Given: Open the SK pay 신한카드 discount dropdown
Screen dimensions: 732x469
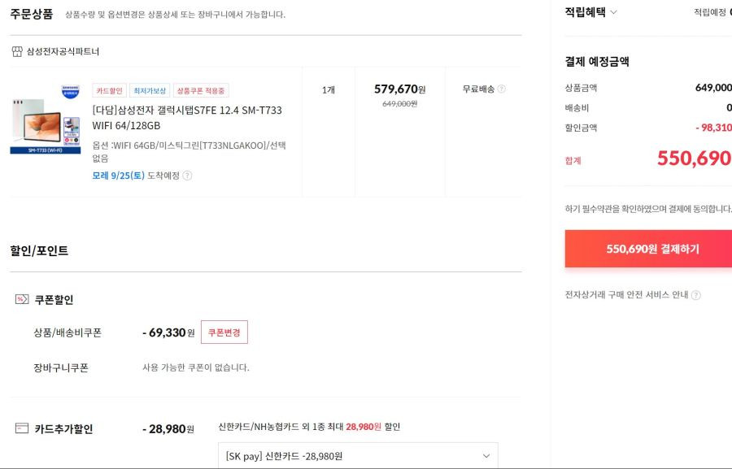Looking at the screenshot, I should (358, 455).
